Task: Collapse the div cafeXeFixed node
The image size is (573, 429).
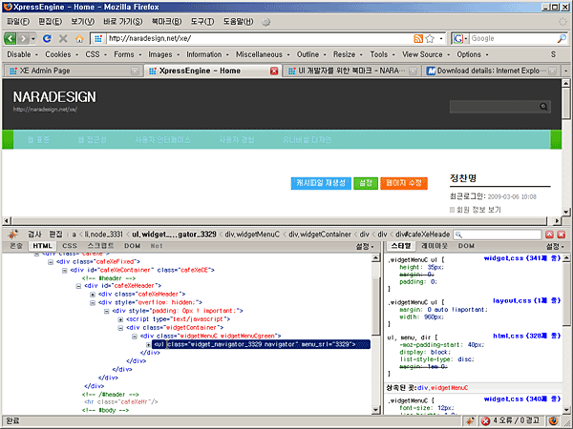Action: [x=51, y=260]
